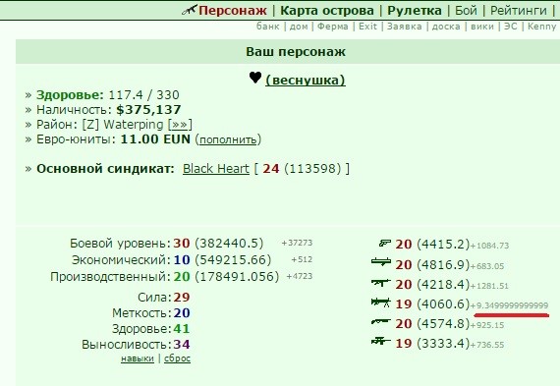The height and width of the screenshot is (386, 560).
Task: Click the Exit link
Action: [367, 27]
